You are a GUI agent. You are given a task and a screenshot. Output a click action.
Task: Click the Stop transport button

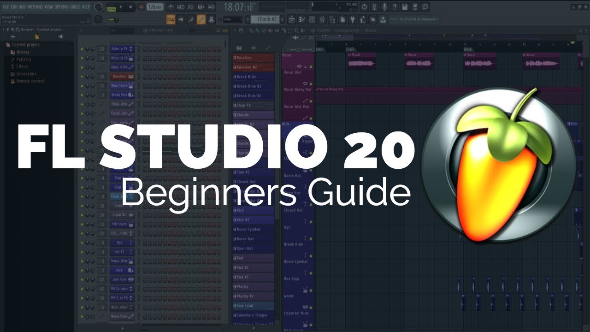point(130,7)
